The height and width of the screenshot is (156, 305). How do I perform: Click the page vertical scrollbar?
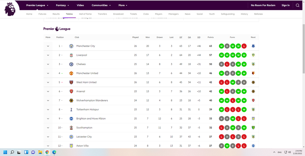[x=304, y=49]
